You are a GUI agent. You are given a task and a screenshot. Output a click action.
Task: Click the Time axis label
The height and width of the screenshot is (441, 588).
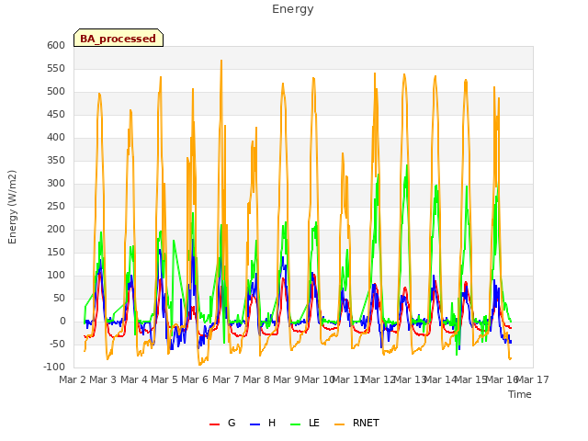pos(520,394)
